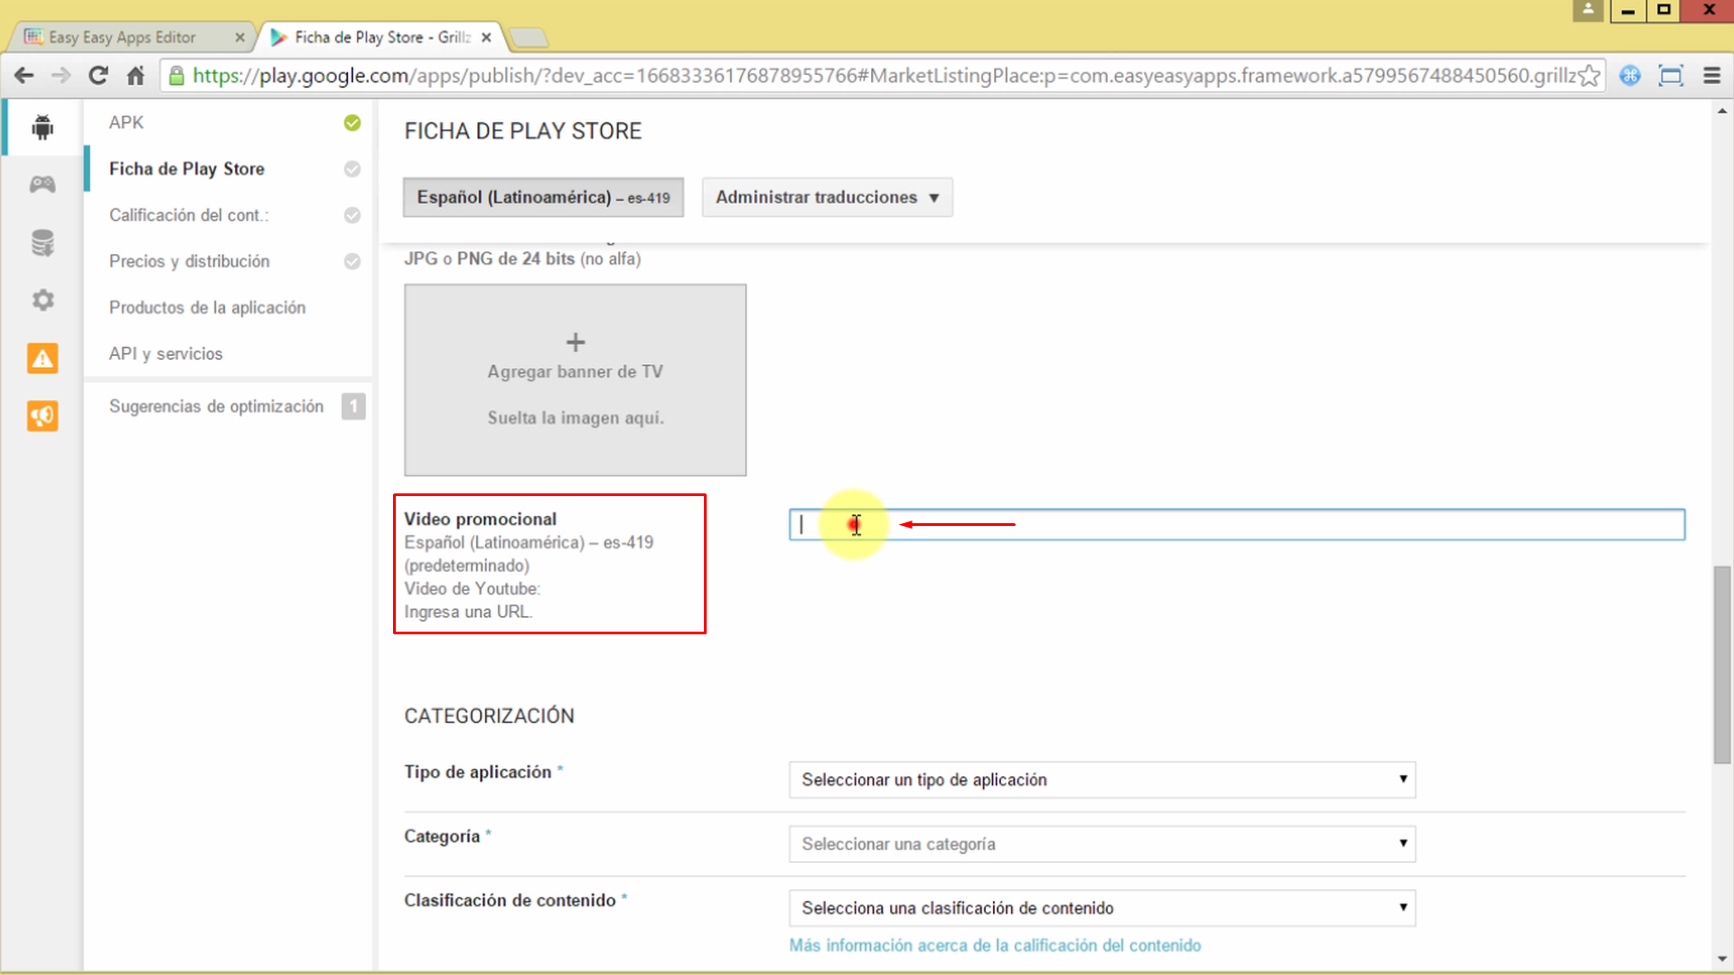Open the Tipo de aplicación dropdown
Screen dimensions: 1734x975
1101,780
